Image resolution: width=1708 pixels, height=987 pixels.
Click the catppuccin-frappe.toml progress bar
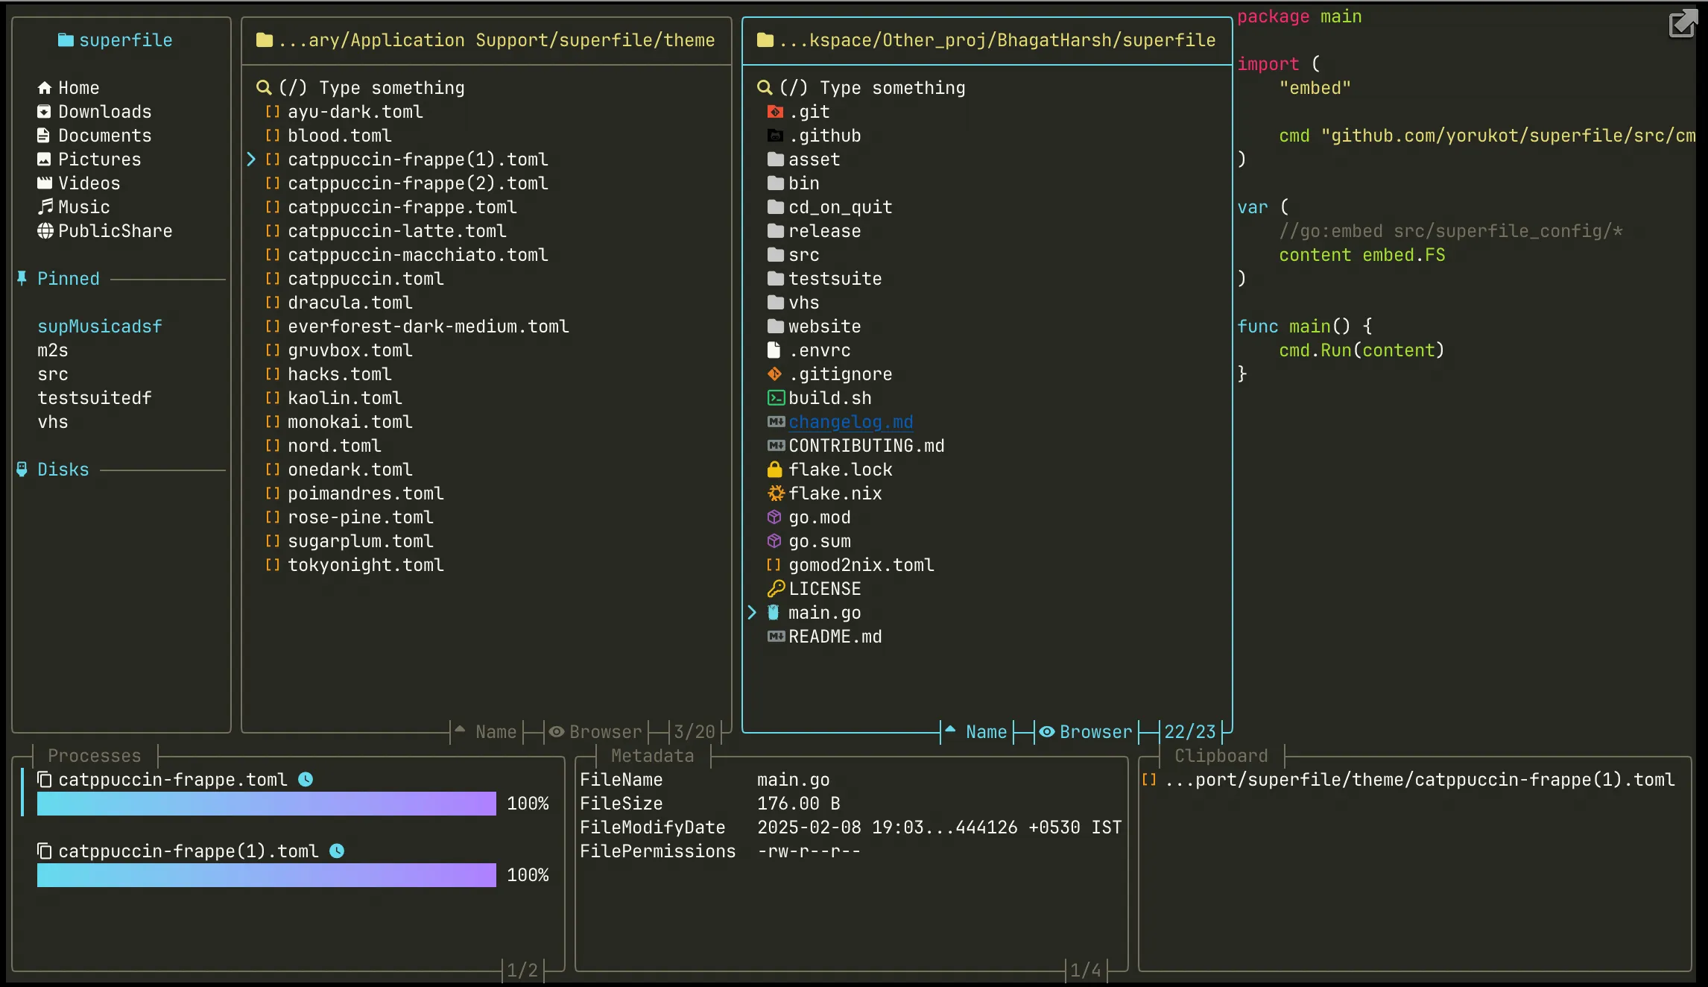(265, 803)
